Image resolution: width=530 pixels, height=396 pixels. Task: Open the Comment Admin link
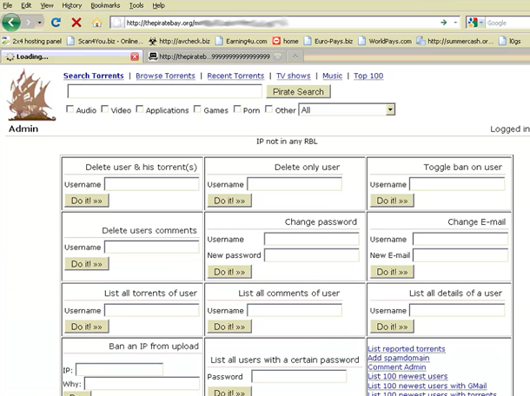click(397, 367)
